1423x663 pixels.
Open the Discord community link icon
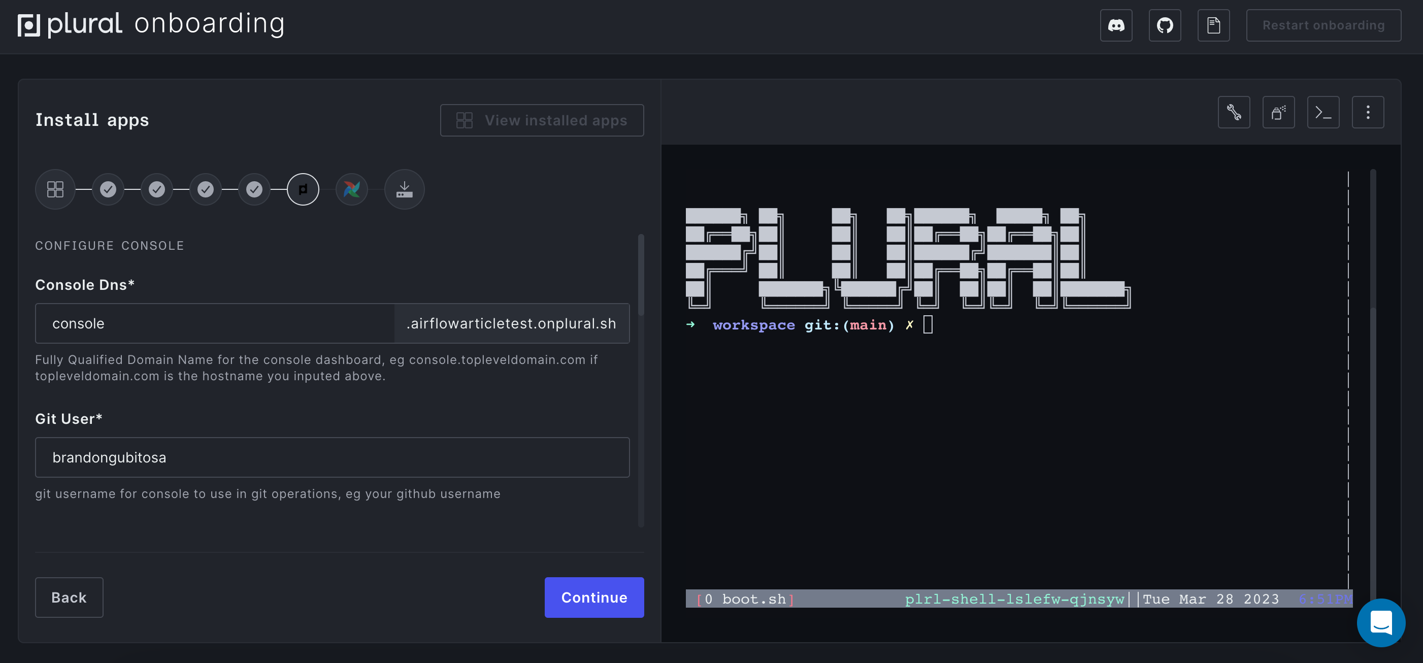[x=1116, y=25]
